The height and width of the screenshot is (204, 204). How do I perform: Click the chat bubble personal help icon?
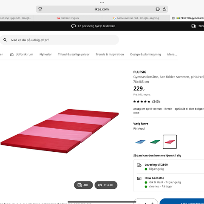coord(74,26)
